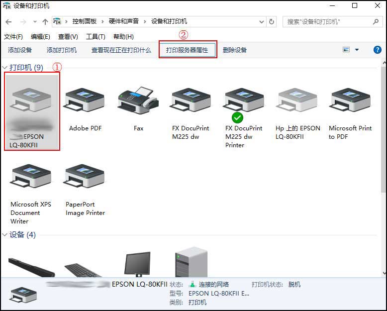Click 设备和打印机 breadcrumb
The width and height of the screenshot is (387, 311).
tap(169, 21)
